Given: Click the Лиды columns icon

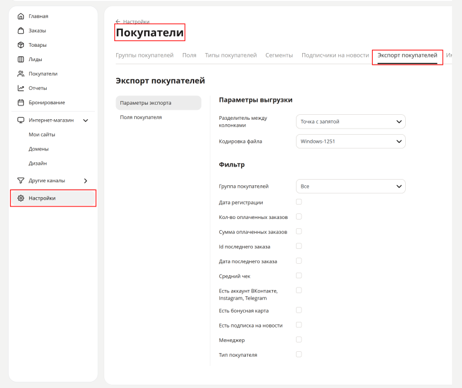Looking at the screenshot, I should pos(21,59).
